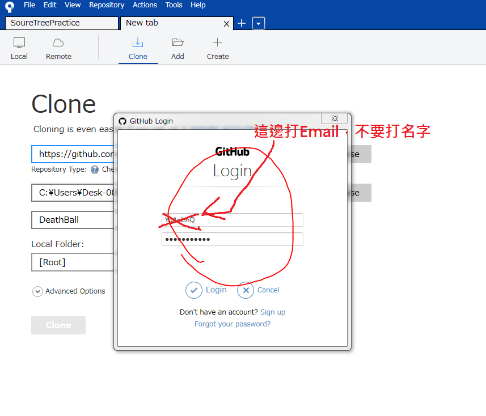Open the Help menu
The image size is (486, 416).
point(198,5)
